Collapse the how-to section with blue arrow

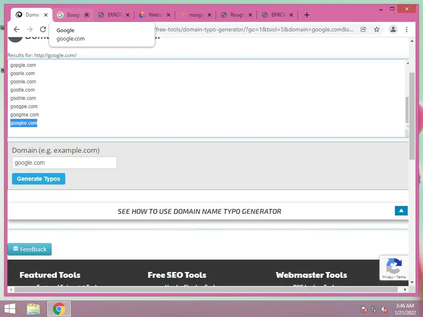401,211
